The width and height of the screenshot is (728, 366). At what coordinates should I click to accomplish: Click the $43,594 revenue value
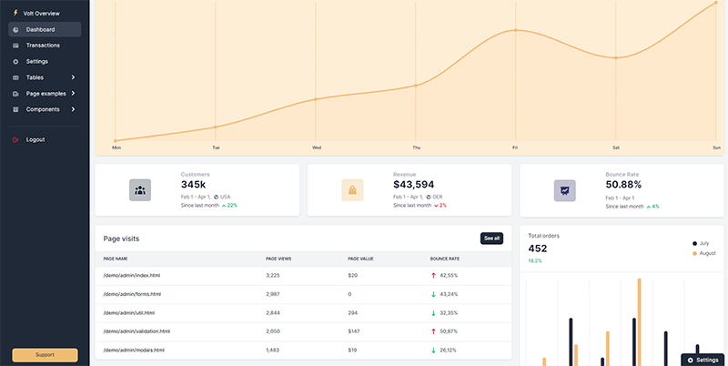(x=414, y=185)
